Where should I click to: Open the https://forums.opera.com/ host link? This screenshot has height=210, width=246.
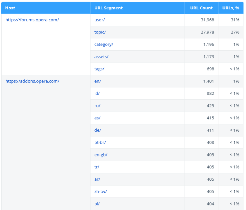pos(32,20)
